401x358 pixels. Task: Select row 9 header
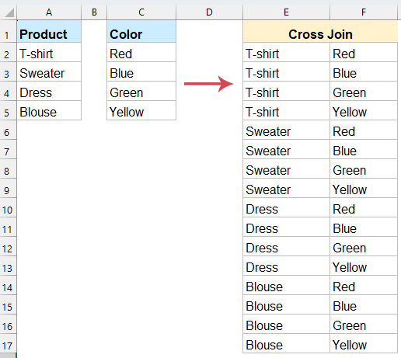click(x=8, y=188)
